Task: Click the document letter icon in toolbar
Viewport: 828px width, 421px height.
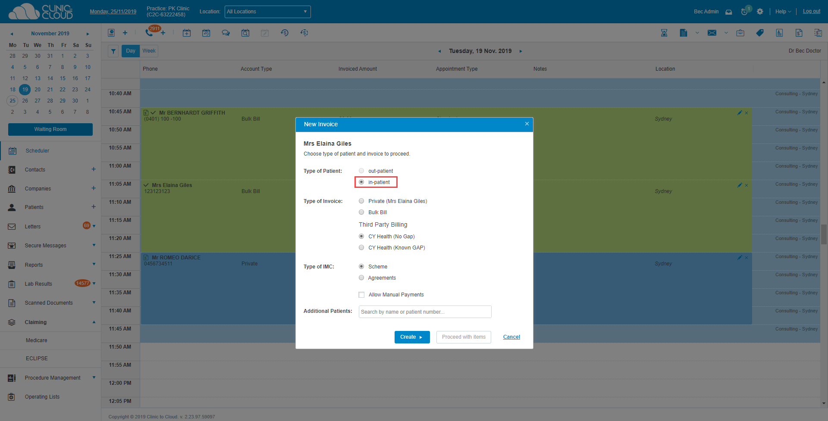Action: [x=684, y=33]
